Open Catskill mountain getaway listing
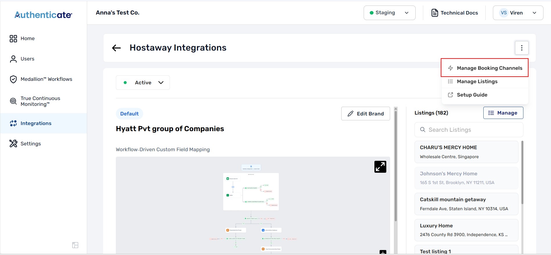The width and height of the screenshot is (551, 255). pos(466,204)
